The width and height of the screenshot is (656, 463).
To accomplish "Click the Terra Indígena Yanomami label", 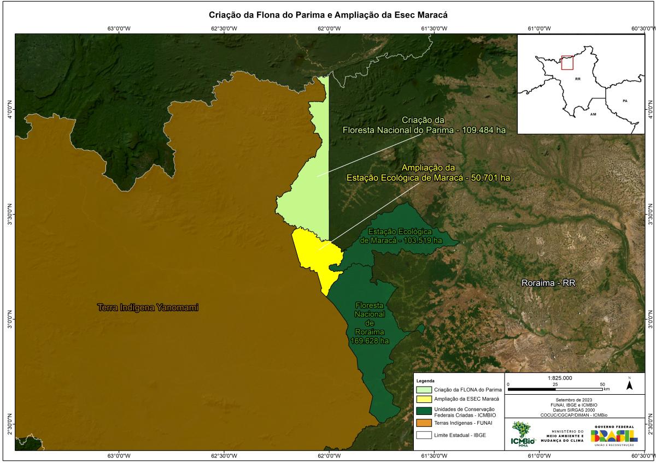I will [x=148, y=308].
